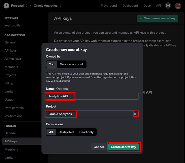Open Your profile settings
185x163 pixels.
[x=12, y=25]
